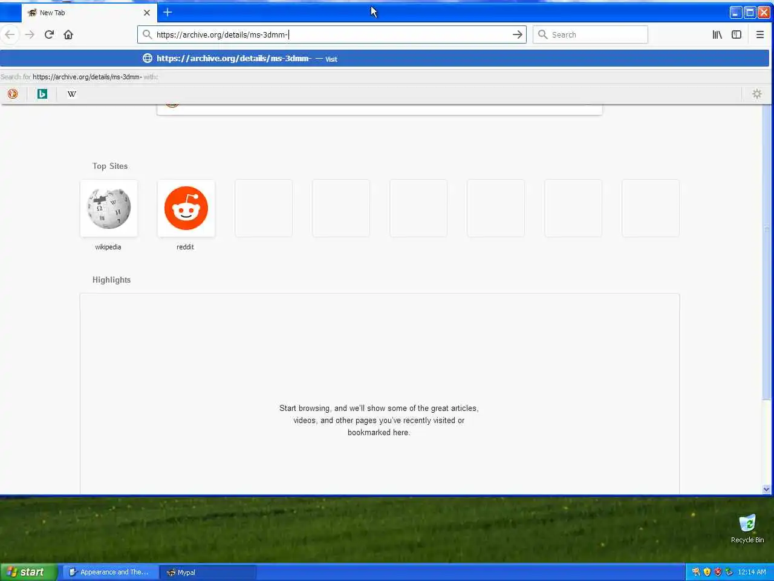Viewport: 774px width, 581px height.
Task: Switch to Appearance and Themes taskbar item
Action: 111,572
